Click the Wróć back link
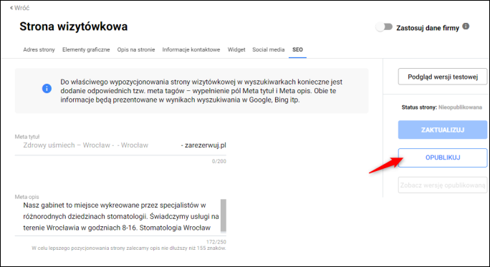 pos(19,8)
